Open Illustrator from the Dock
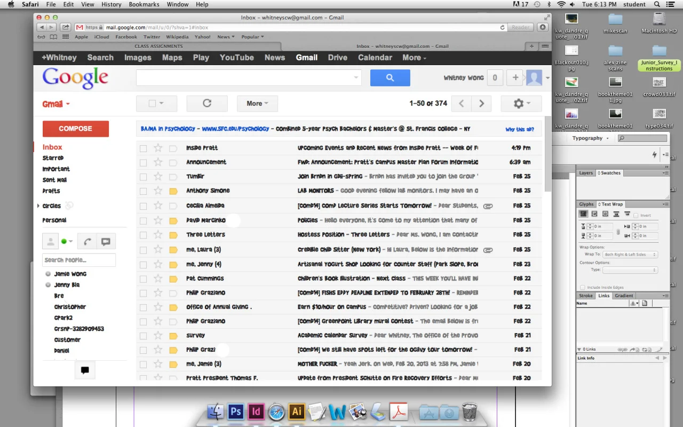Image resolution: width=683 pixels, height=427 pixels. pyautogui.click(x=297, y=412)
